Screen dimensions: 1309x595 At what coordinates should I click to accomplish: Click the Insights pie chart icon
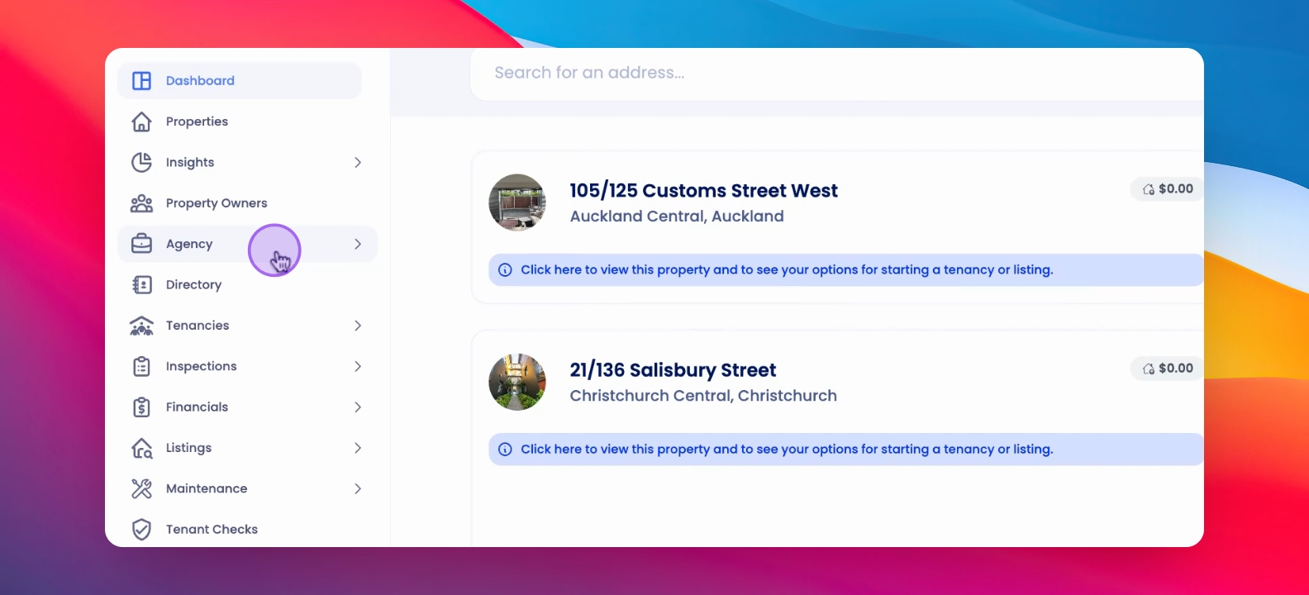(x=142, y=162)
